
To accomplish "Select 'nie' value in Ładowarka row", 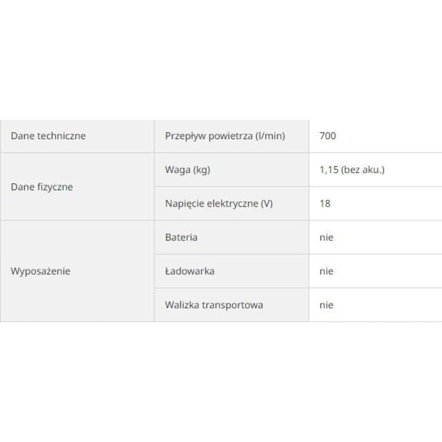I will coord(327,271).
